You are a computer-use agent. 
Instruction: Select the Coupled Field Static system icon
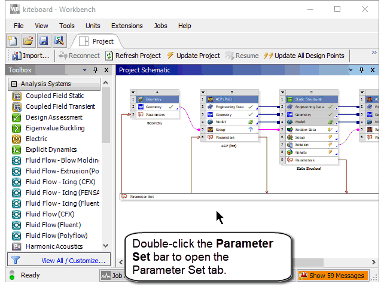(x=16, y=96)
